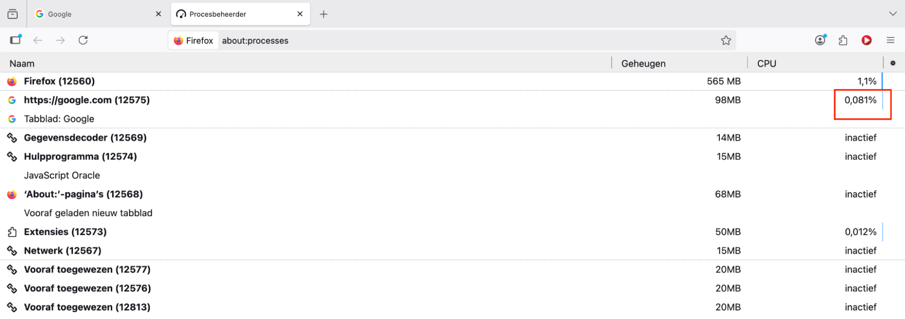Click the Firefox account profile icon

[x=819, y=40]
